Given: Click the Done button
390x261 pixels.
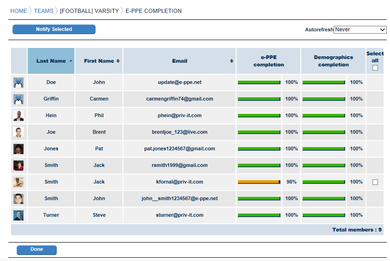Looking at the screenshot, I should (x=37, y=250).
